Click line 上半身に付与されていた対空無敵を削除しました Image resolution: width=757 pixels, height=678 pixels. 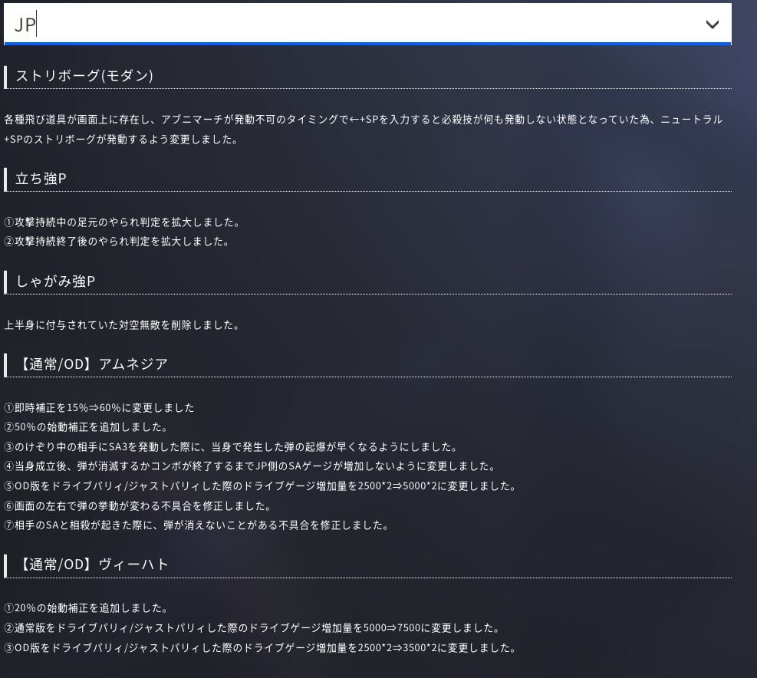point(122,325)
